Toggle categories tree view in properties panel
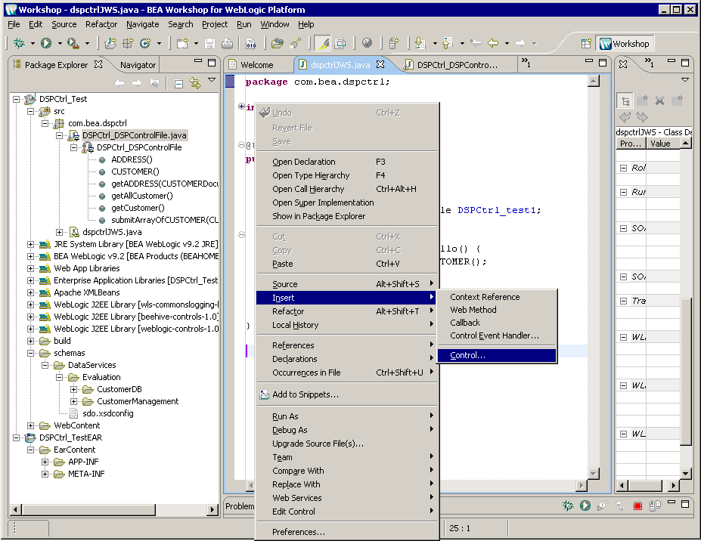The height and width of the screenshot is (541, 701). pos(625,101)
